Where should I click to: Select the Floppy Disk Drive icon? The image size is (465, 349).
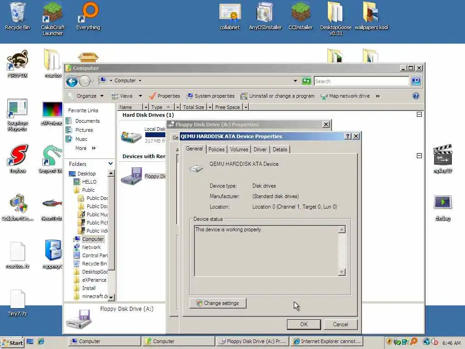tap(132, 176)
